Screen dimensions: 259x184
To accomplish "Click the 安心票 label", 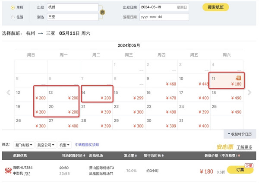I will point(225,147).
